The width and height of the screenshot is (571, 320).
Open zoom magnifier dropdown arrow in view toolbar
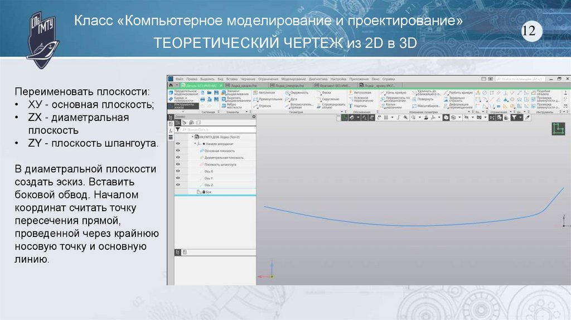pyautogui.click(x=419, y=118)
